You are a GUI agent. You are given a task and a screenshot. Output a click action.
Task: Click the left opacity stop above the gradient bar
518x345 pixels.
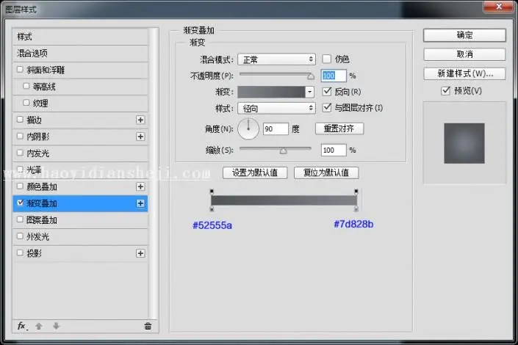(212, 191)
